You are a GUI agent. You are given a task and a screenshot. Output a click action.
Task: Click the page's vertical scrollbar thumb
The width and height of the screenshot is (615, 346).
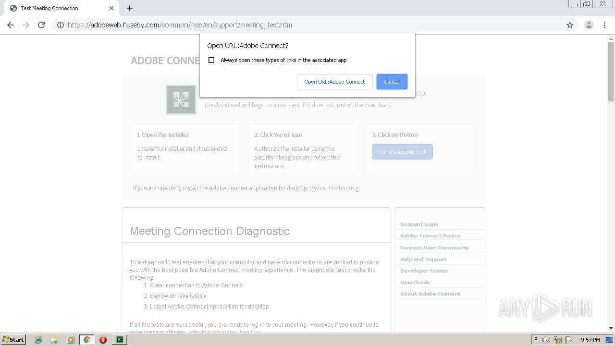[611, 72]
